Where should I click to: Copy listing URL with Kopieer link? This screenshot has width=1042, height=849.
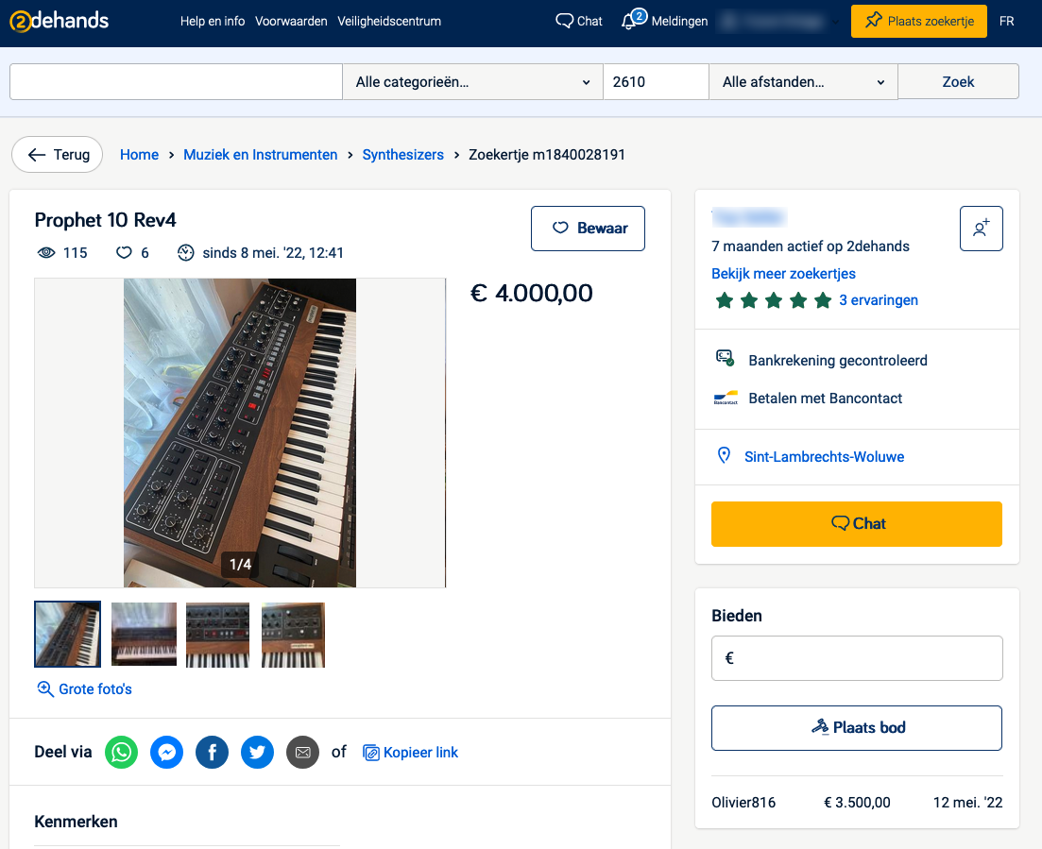tap(410, 752)
